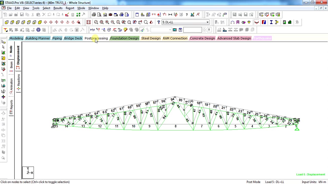Switch to the Bridge Deck tab
328x184 pixels.
pyautogui.click(x=73, y=38)
